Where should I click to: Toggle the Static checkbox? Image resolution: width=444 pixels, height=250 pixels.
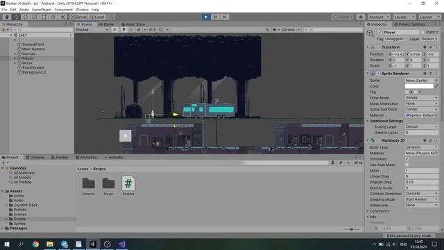point(422,33)
